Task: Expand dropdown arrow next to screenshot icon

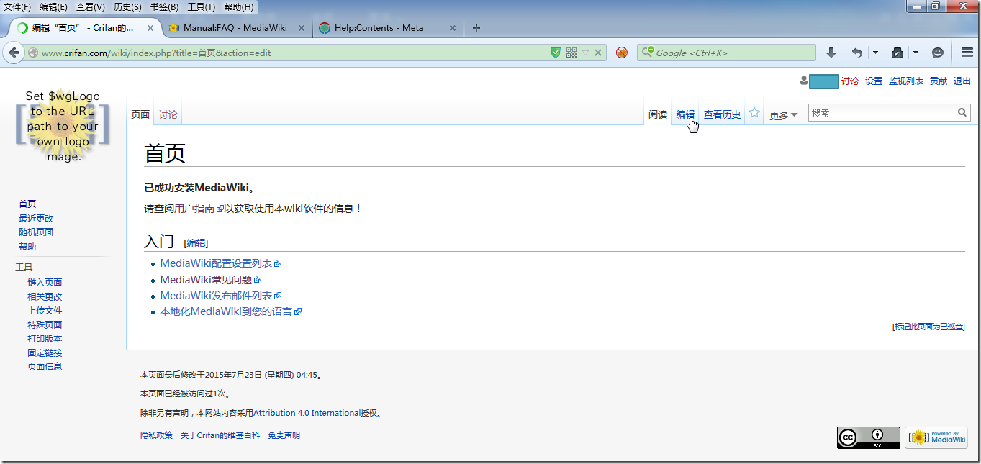Action: (916, 53)
